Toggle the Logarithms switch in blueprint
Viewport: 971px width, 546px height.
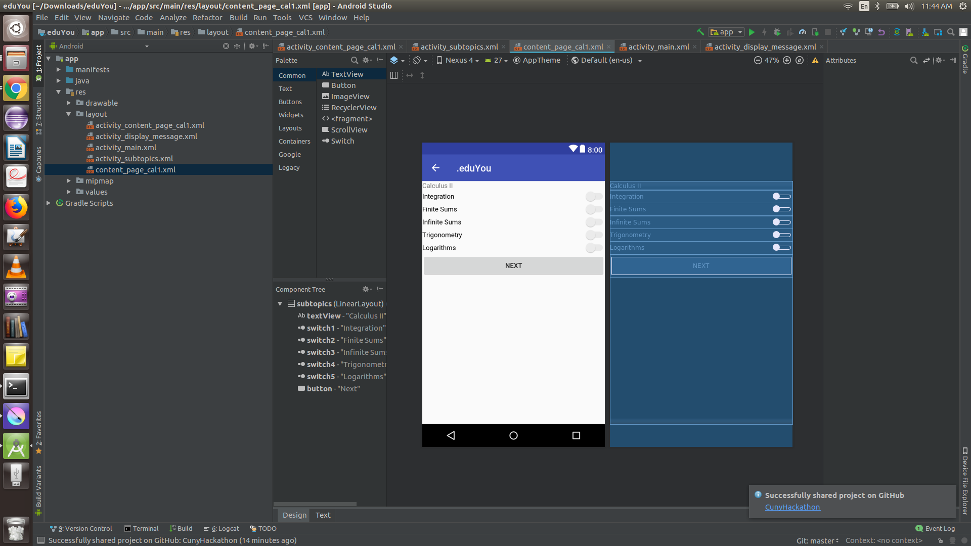click(781, 248)
